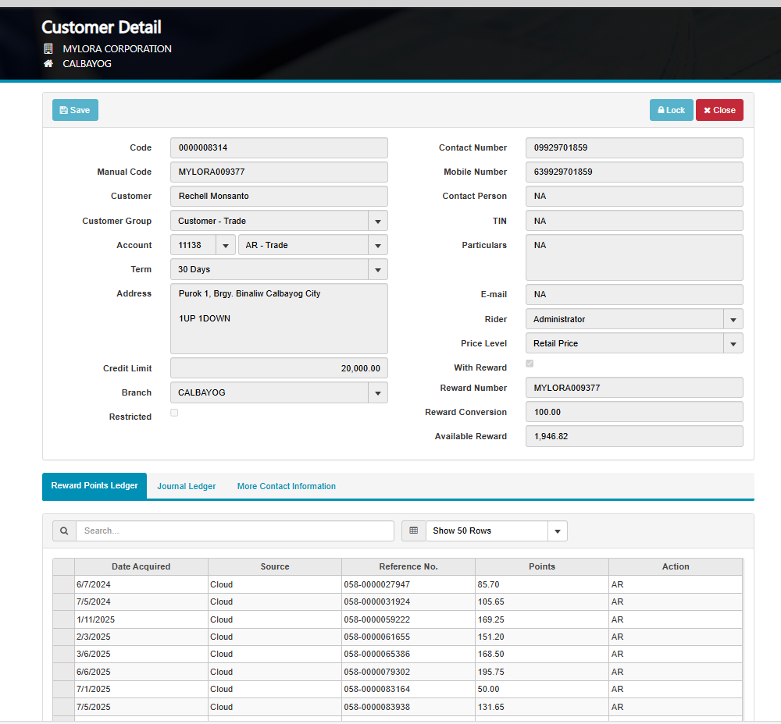Click the building icon beside MYLORA CORPORATION

coord(48,48)
